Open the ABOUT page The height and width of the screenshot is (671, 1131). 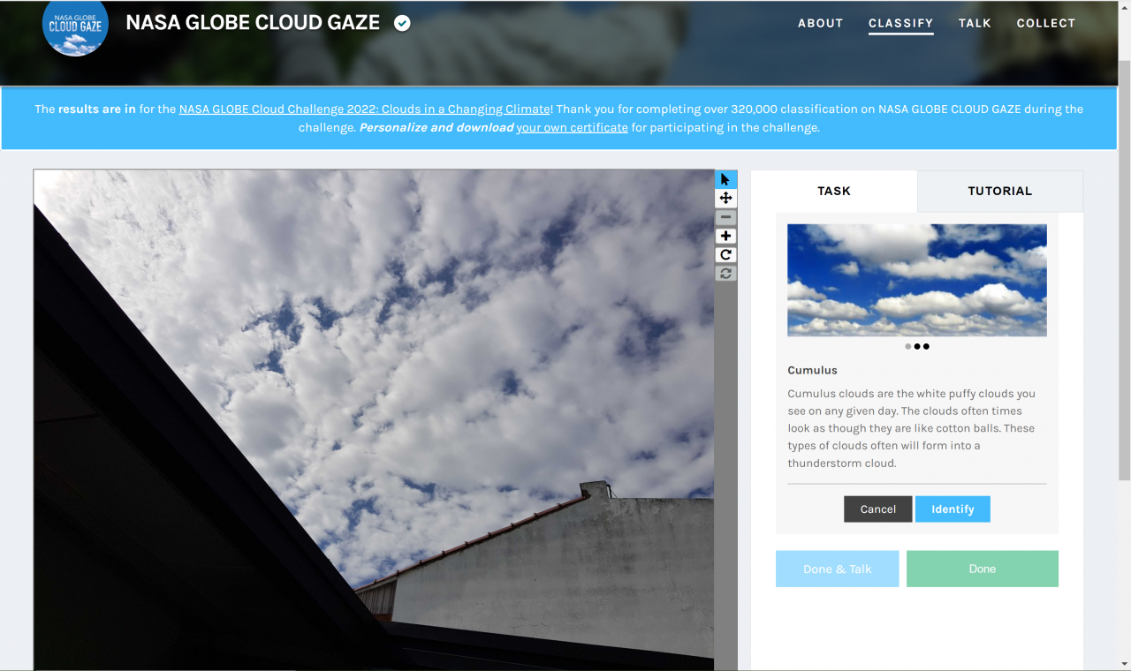tap(820, 24)
